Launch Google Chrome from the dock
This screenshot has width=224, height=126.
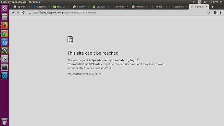pos(5,34)
